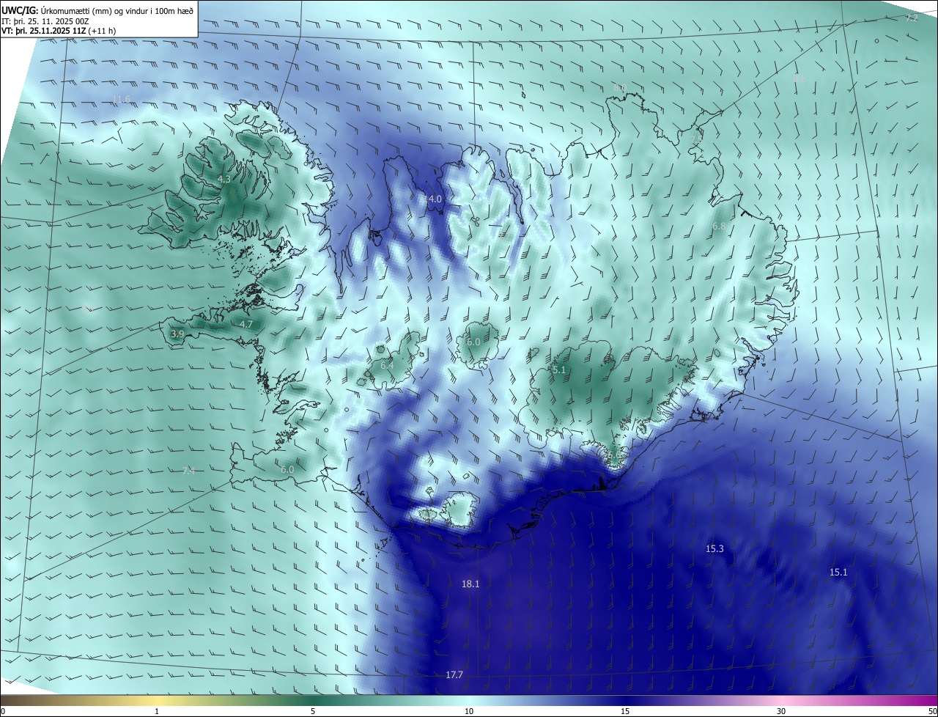Click the 4.3 value on the Westfjords
The image size is (938, 717).
tap(224, 179)
